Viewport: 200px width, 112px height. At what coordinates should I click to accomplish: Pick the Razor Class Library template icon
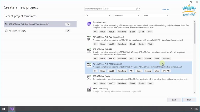pos(89,90)
